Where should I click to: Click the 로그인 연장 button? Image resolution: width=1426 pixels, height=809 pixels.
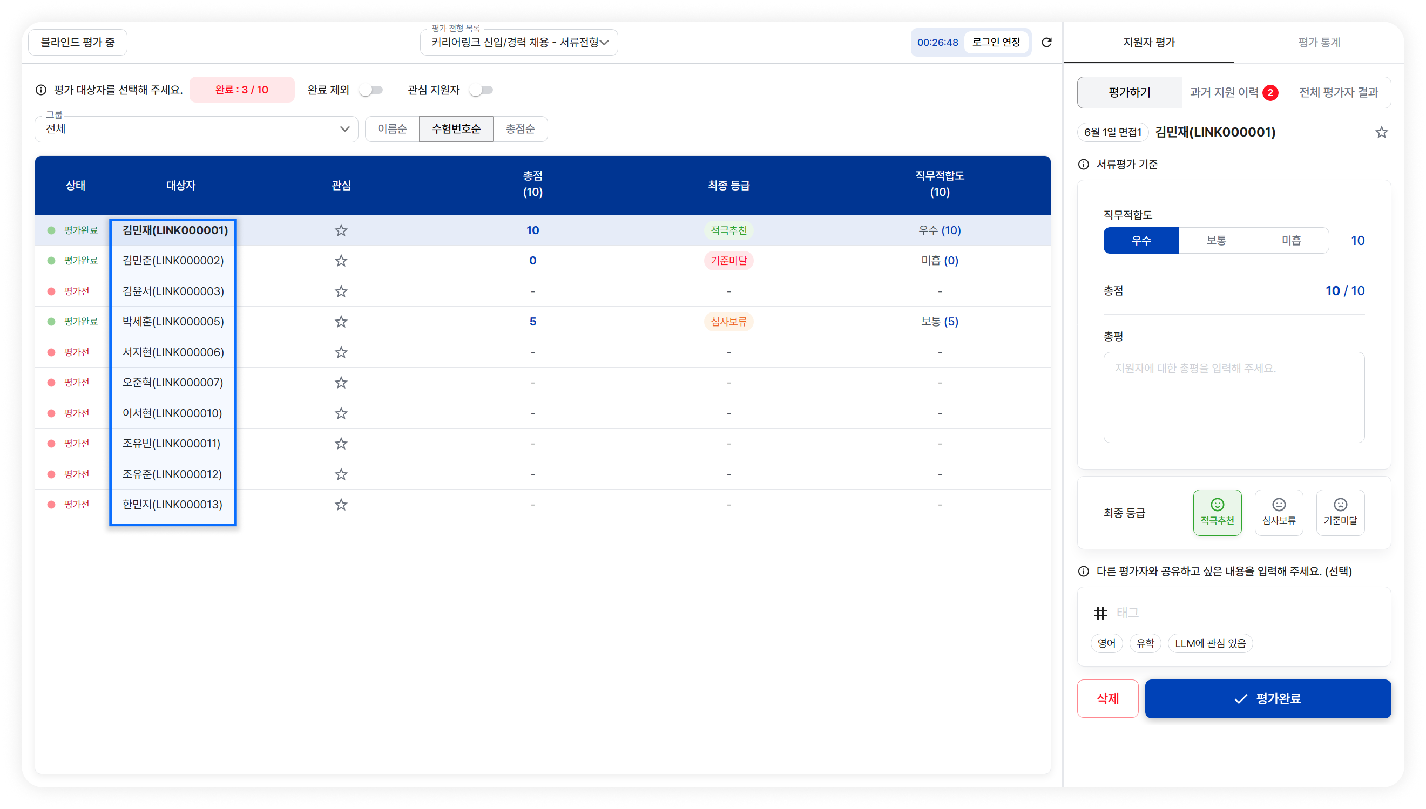tap(996, 42)
